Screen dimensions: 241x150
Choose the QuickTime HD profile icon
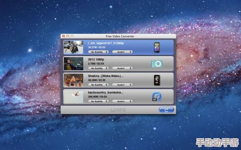point(157,97)
